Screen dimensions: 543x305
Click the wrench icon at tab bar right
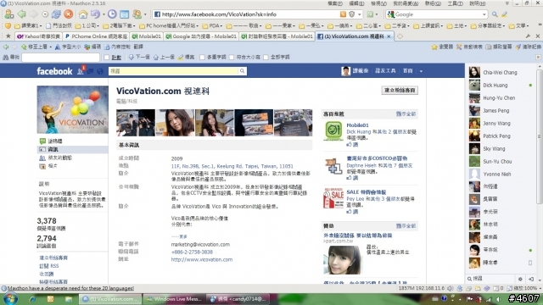[528, 36]
